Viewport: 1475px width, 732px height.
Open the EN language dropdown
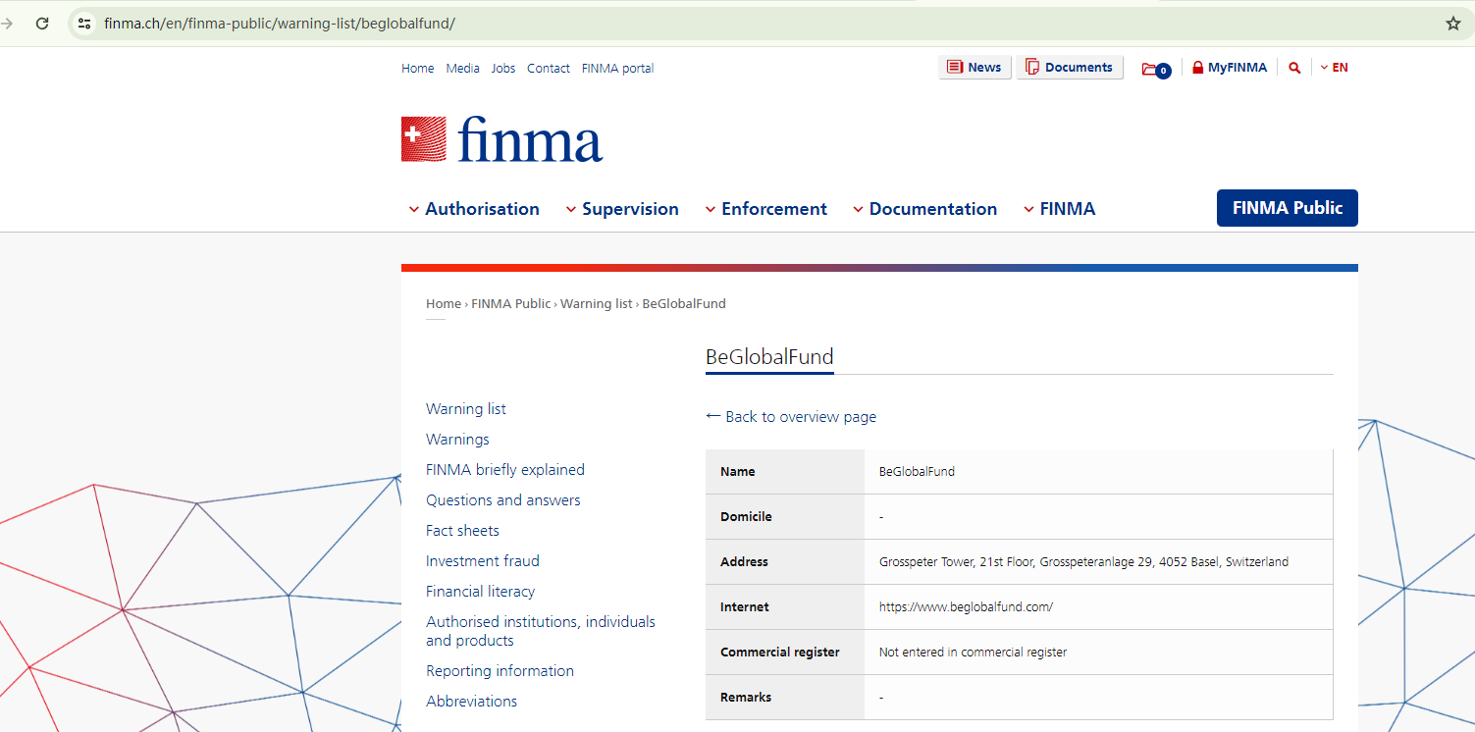(1334, 68)
